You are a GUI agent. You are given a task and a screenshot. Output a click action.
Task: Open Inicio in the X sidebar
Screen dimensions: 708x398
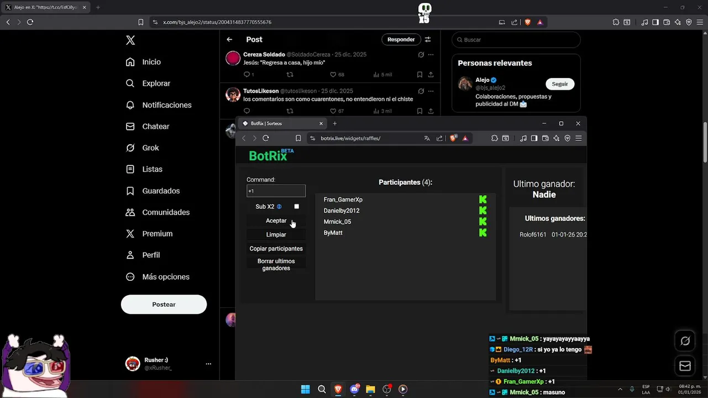143,62
